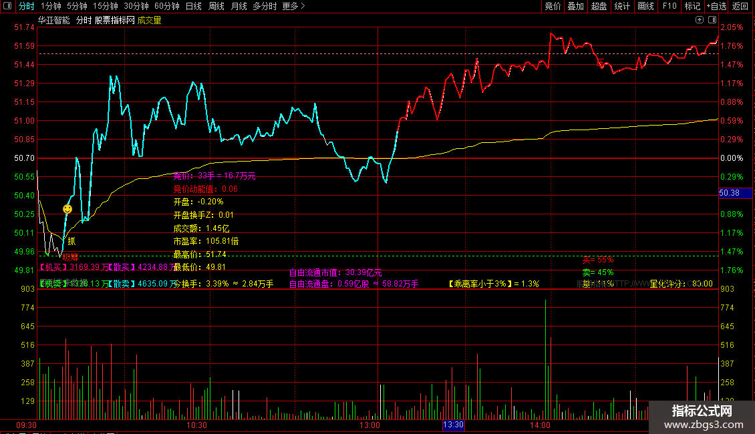Open the 周线 weekly chart tab
Viewport: 755px width, 434px height.
tap(216, 6)
